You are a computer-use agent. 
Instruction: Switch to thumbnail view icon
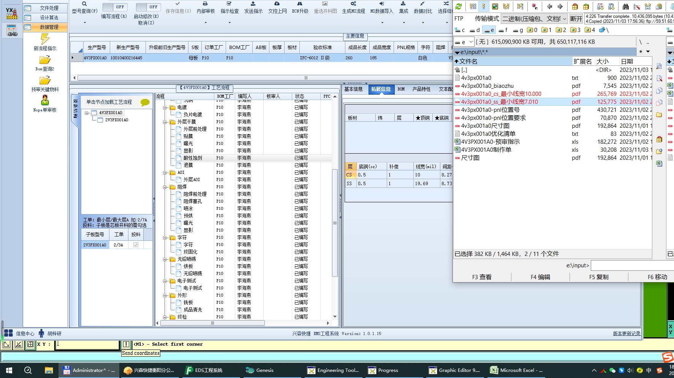point(495,6)
